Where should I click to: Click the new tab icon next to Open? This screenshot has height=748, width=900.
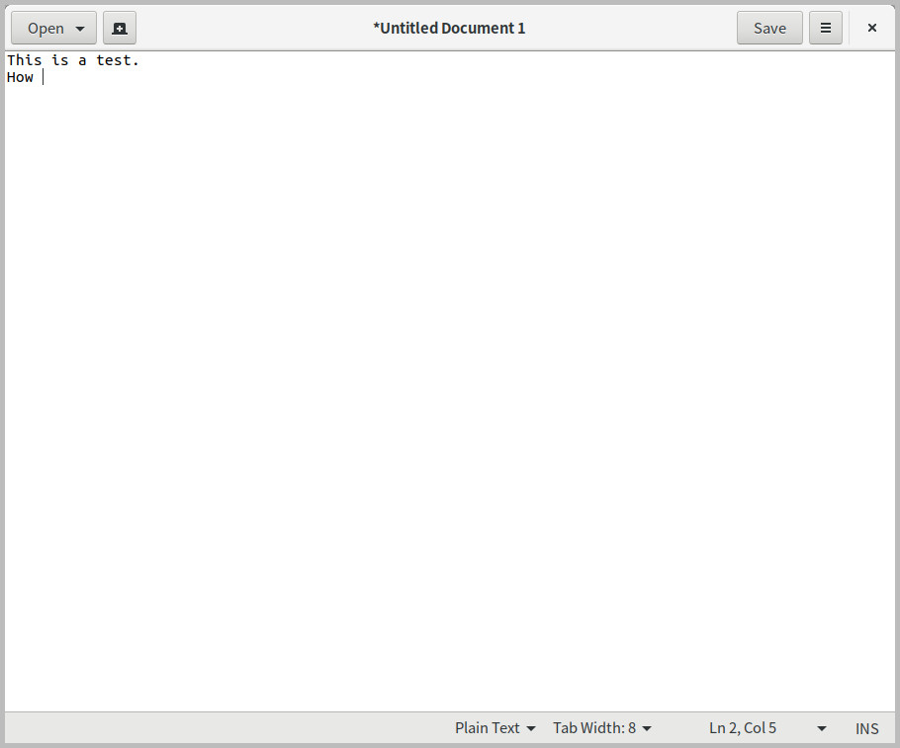click(119, 28)
